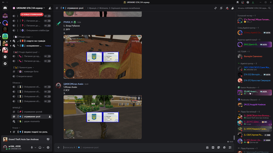Viewport: 273px width, 153px height.
Task: Collapse the Розділ Адміністрації category
Action: click(26, 52)
